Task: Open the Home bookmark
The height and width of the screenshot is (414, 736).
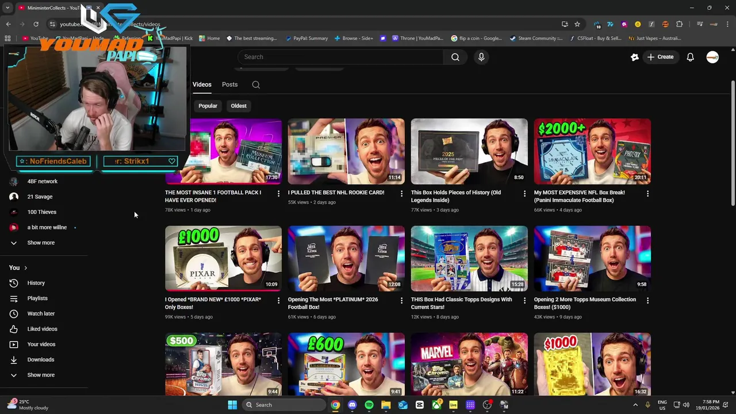Action: (209, 39)
